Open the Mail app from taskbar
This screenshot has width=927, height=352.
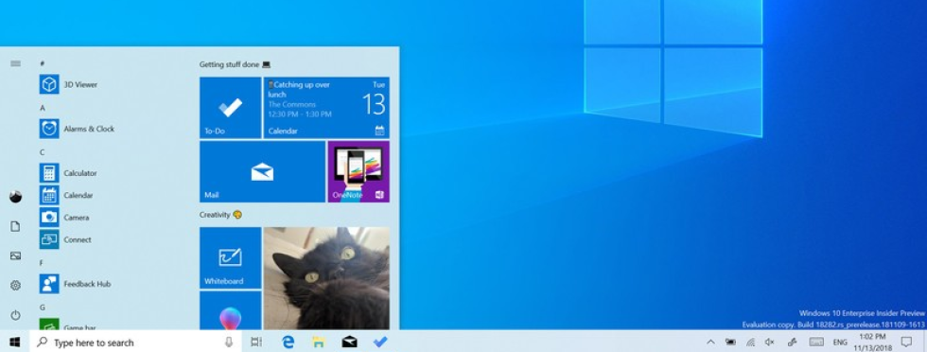click(349, 342)
